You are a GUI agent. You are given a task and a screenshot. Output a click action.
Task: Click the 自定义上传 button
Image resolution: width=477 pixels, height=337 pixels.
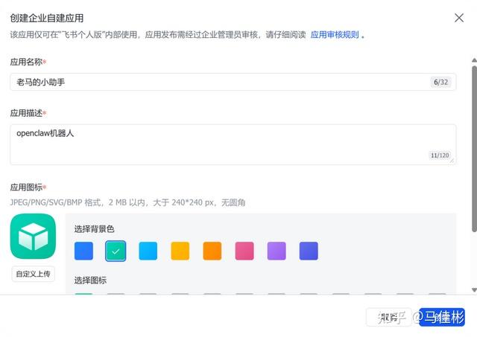coord(33,274)
